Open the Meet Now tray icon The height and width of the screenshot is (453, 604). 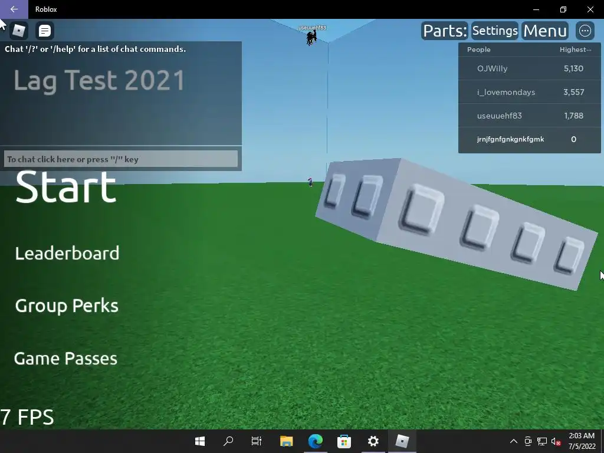(x=528, y=441)
